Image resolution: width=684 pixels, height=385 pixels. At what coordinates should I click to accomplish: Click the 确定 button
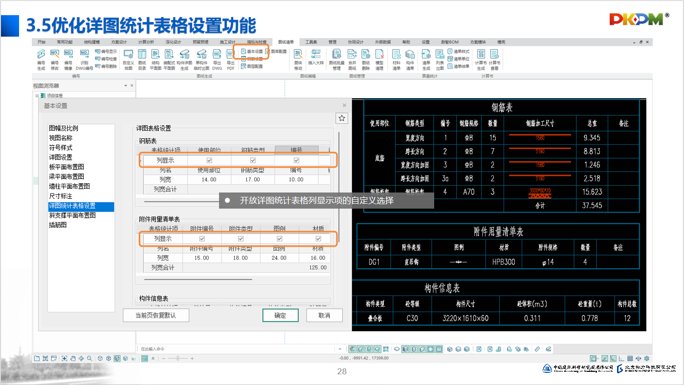pos(280,316)
